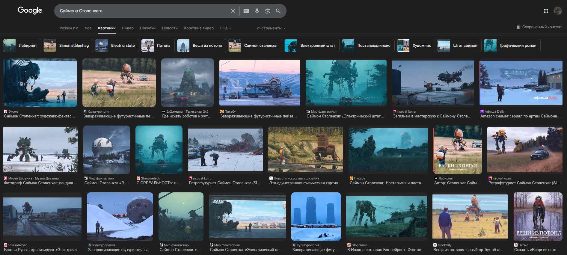Open Сохраненный контент link
Viewport: 567px width, 255px height.
[539, 27]
